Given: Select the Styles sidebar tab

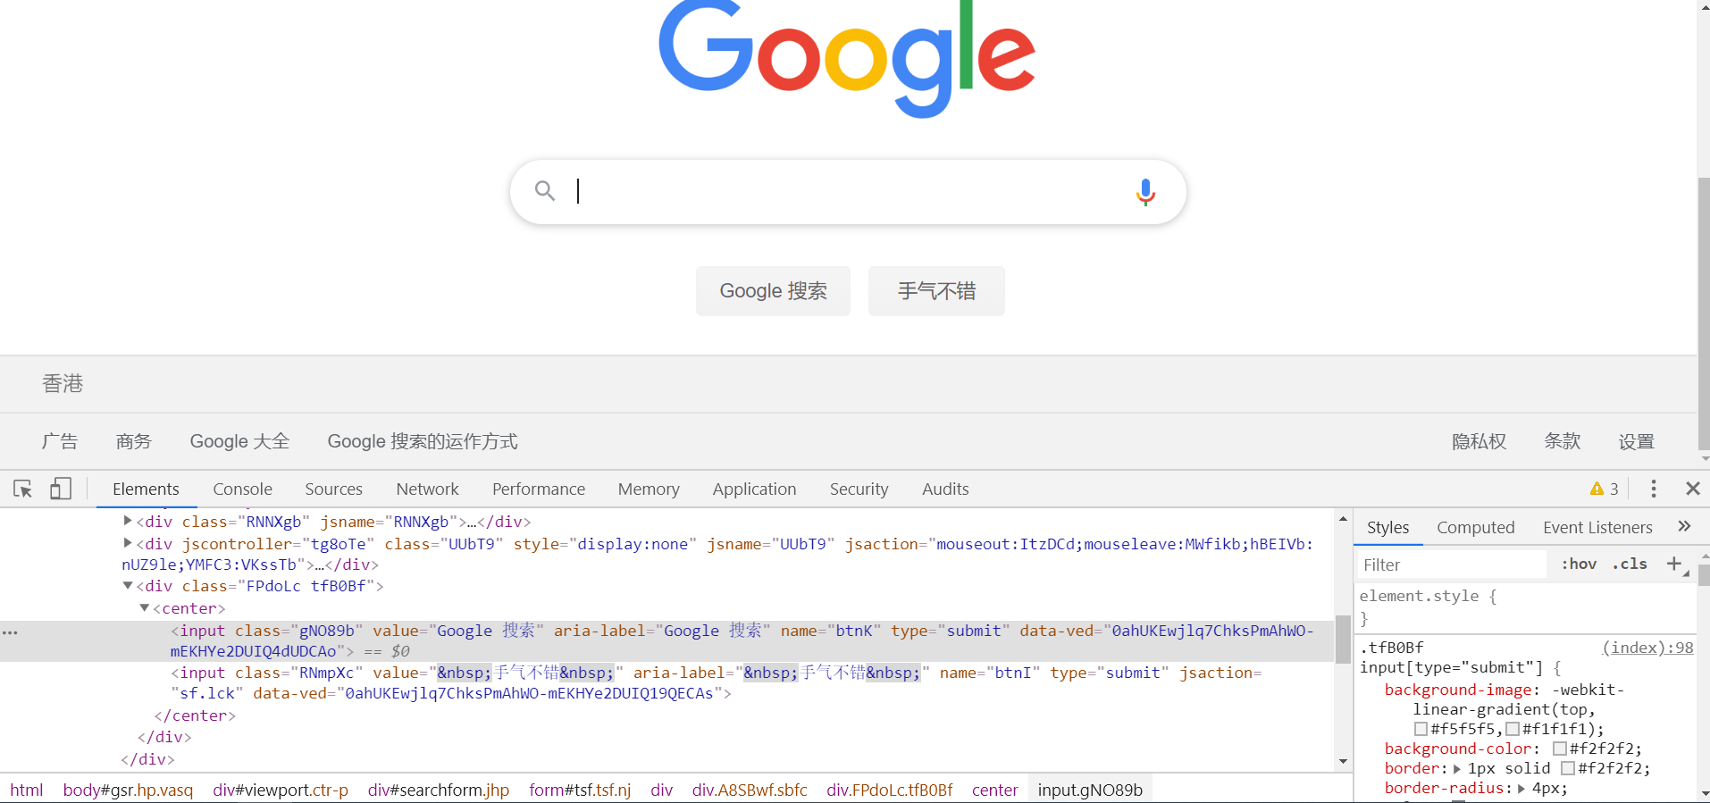Looking at the screenshot, I should [1387, 527].
